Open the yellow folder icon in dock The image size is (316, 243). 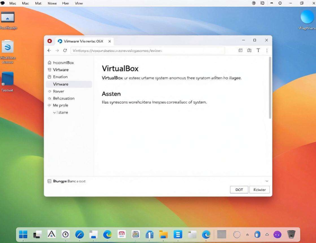[163, 235]
